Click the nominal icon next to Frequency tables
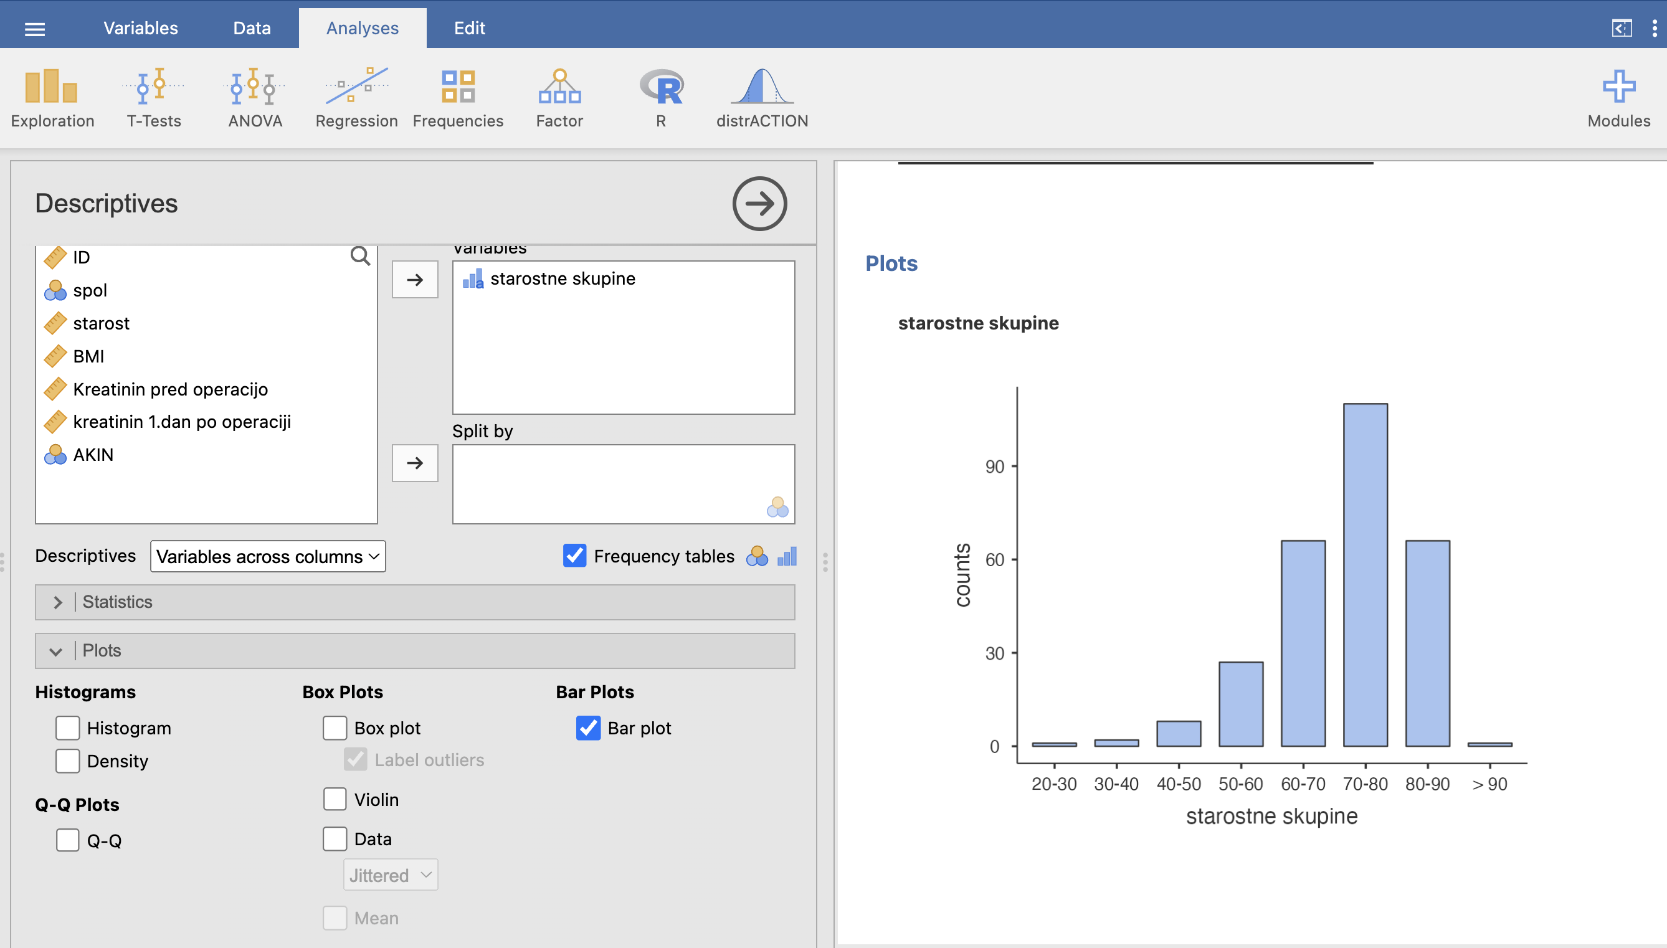This screenshot has height=948, width=1667. [757, 556]
